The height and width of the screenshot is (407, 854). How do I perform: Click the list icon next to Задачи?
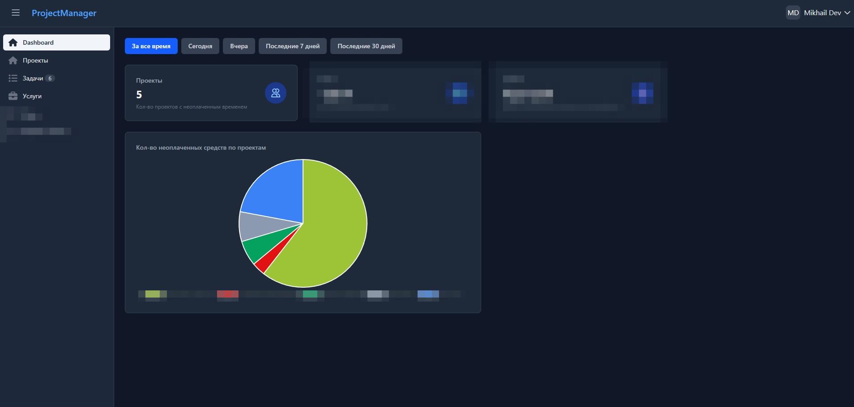pos(13,78)
